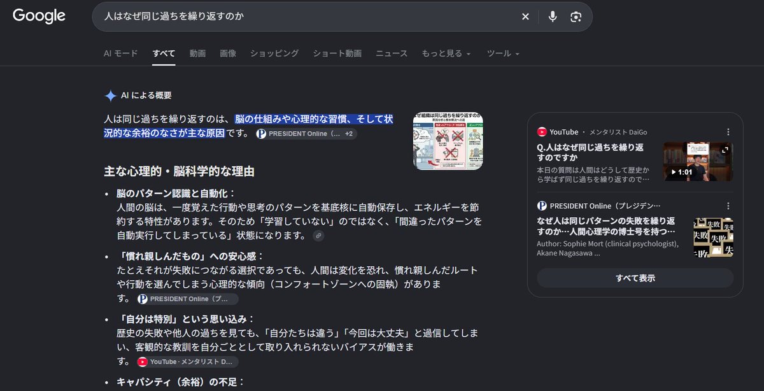Click the Google logo
764x391 pixels.
pyautogui.click(x=39, y=17)
